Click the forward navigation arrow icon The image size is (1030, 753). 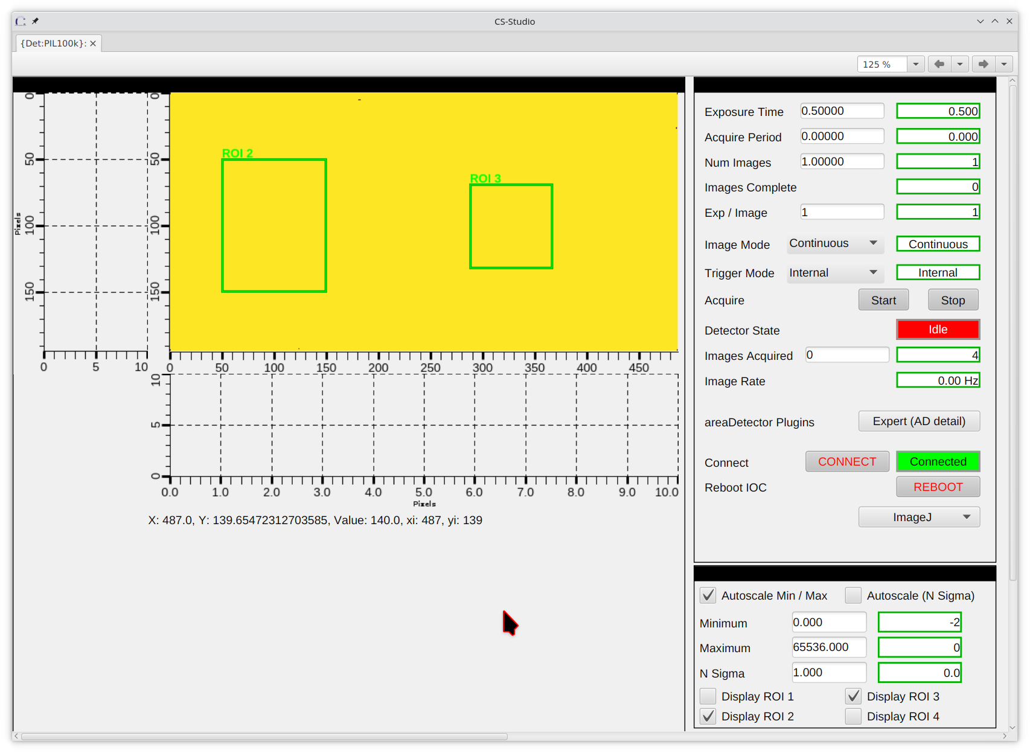(984, 64)
